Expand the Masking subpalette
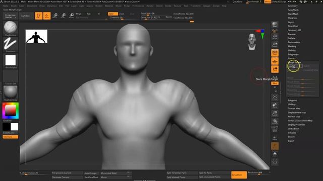 292,46
